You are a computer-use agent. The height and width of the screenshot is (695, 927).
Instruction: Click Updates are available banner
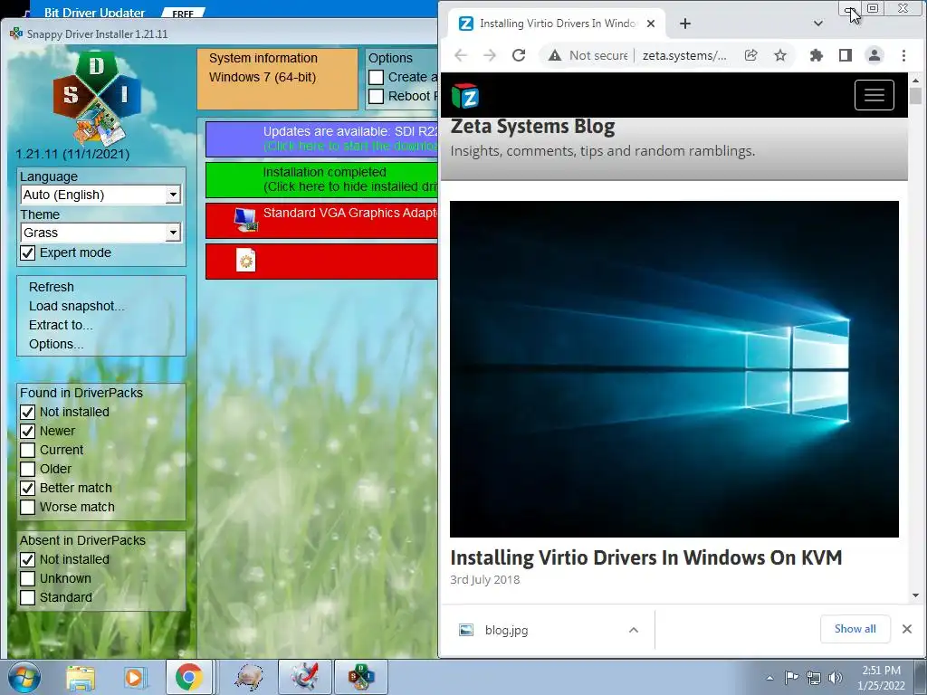coord(321,138)
